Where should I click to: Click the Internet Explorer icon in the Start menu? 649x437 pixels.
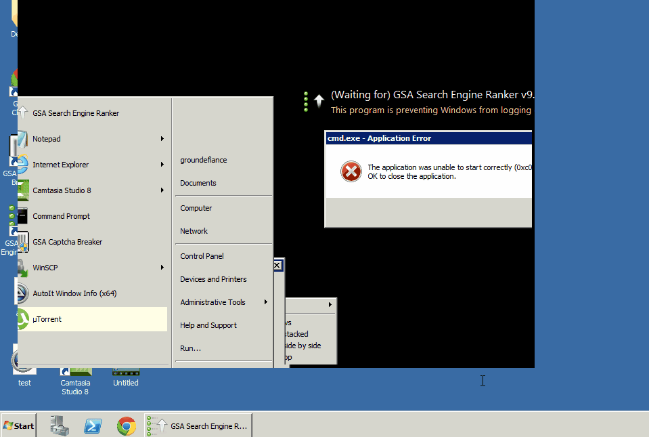[23, 165]
